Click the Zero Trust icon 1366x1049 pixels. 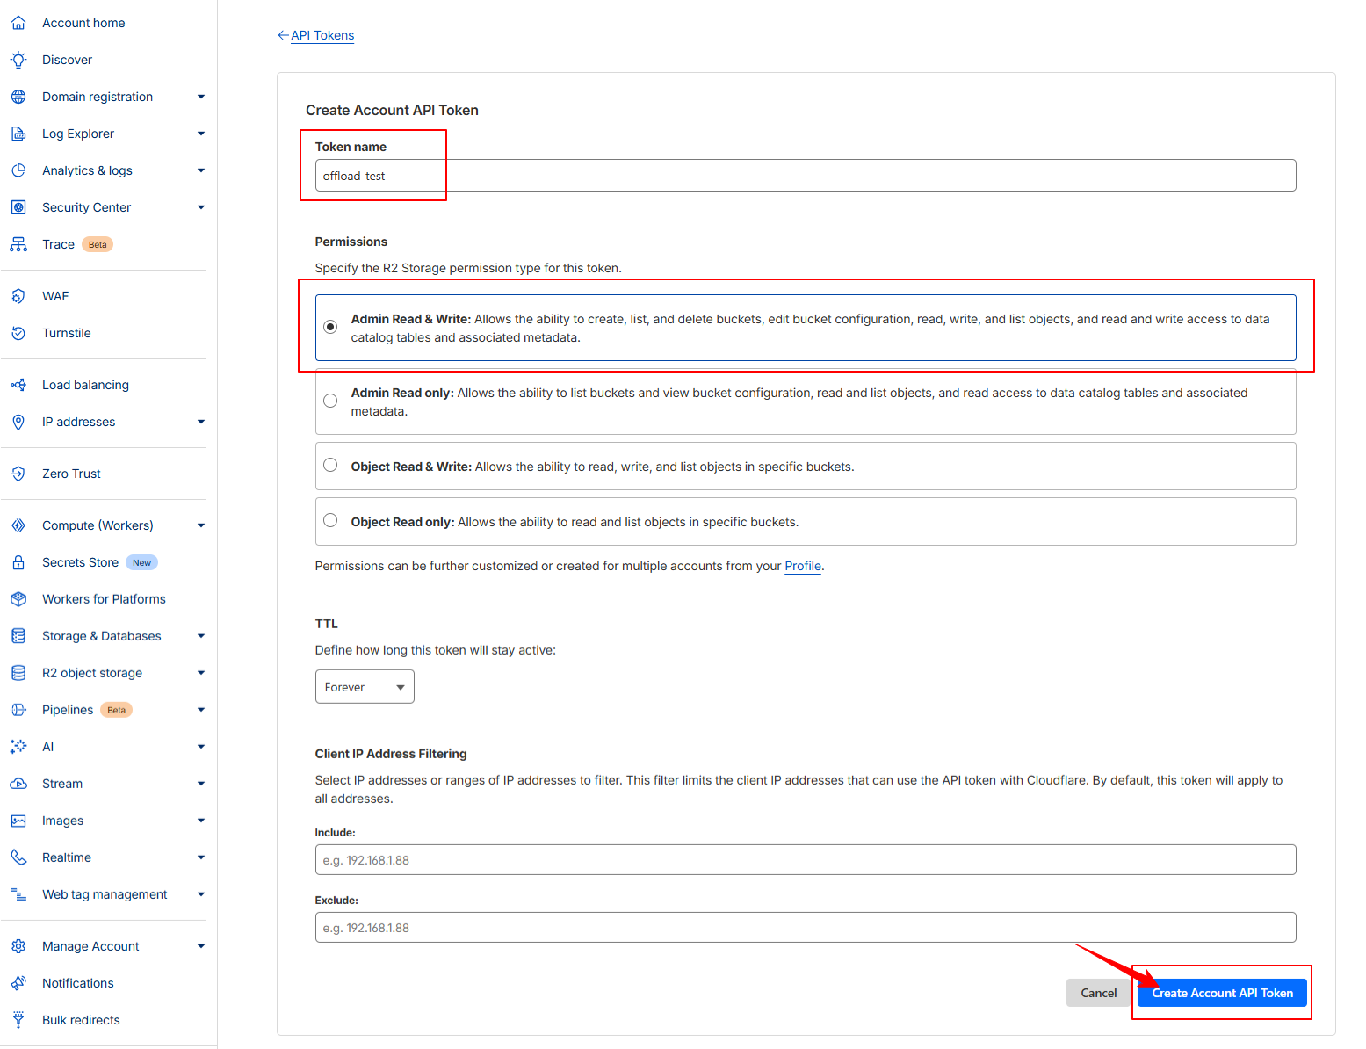point(18,474)
